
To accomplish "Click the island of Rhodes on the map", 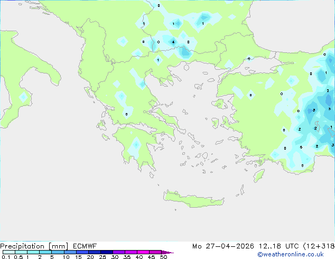I will tap(259, 175).
